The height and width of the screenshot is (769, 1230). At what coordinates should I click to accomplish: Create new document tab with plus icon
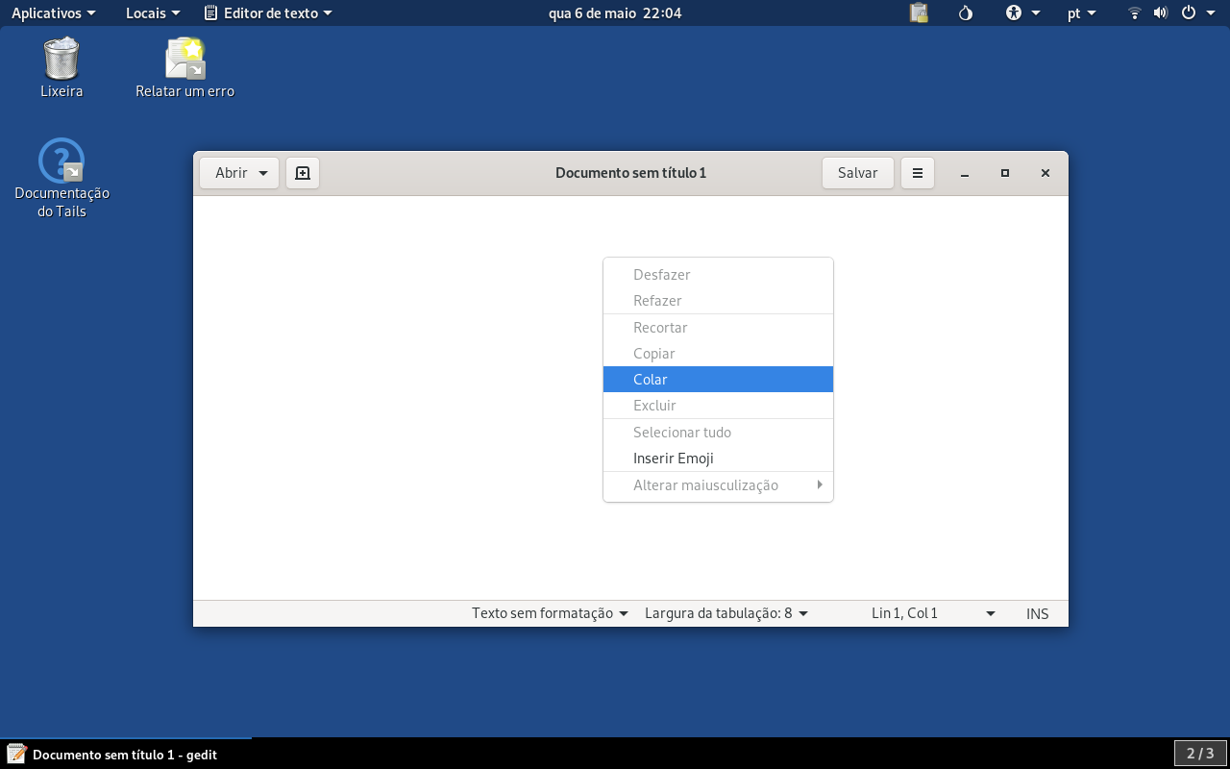point(303,173)
